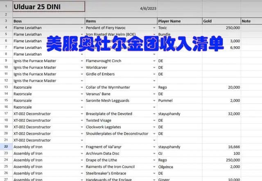Select the 20,000 gold cell
Viewport: 262px width, 181px height.
(x=221, y=87)
